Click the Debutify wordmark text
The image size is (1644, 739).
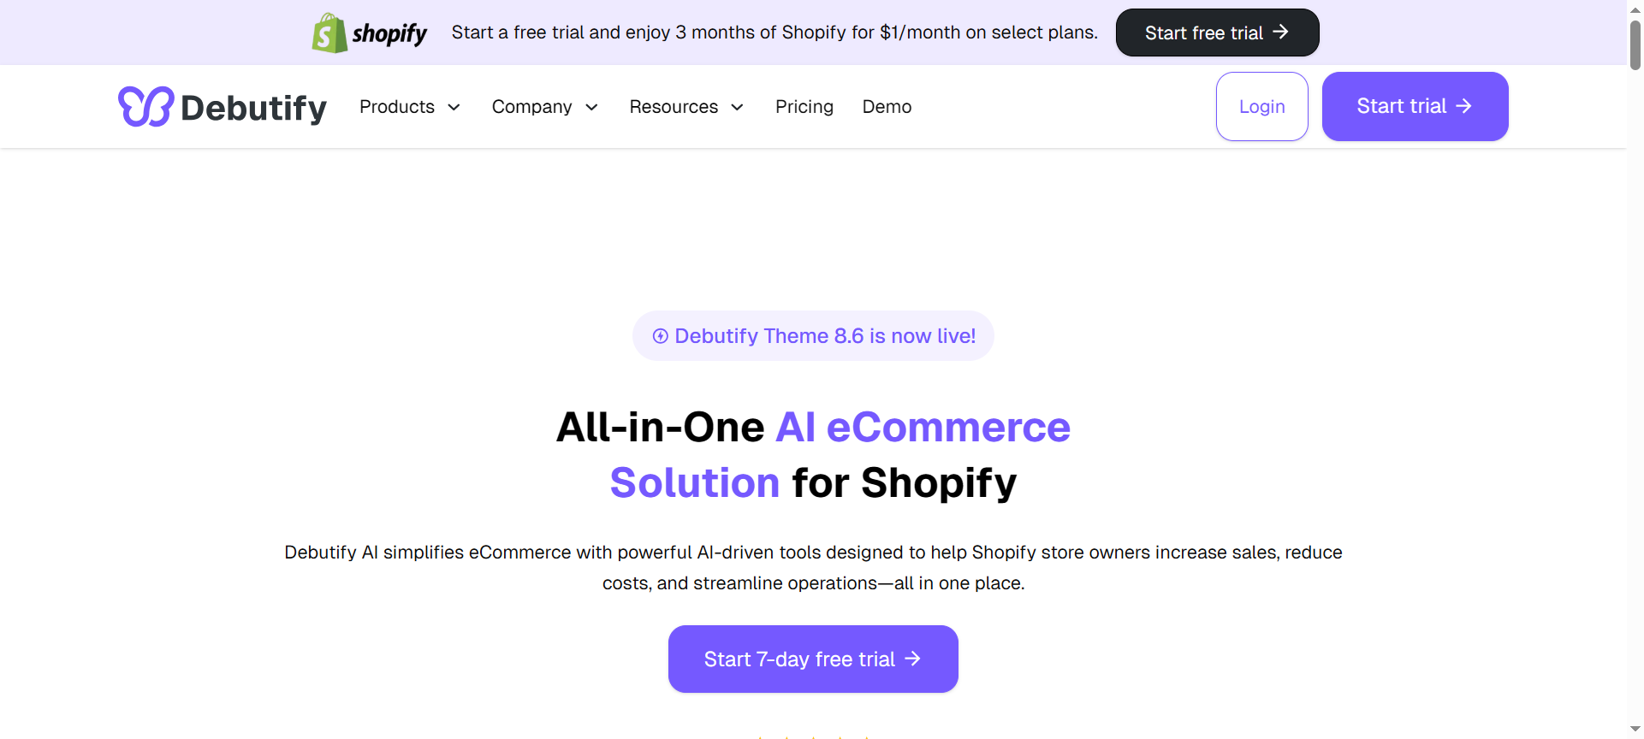253,108
